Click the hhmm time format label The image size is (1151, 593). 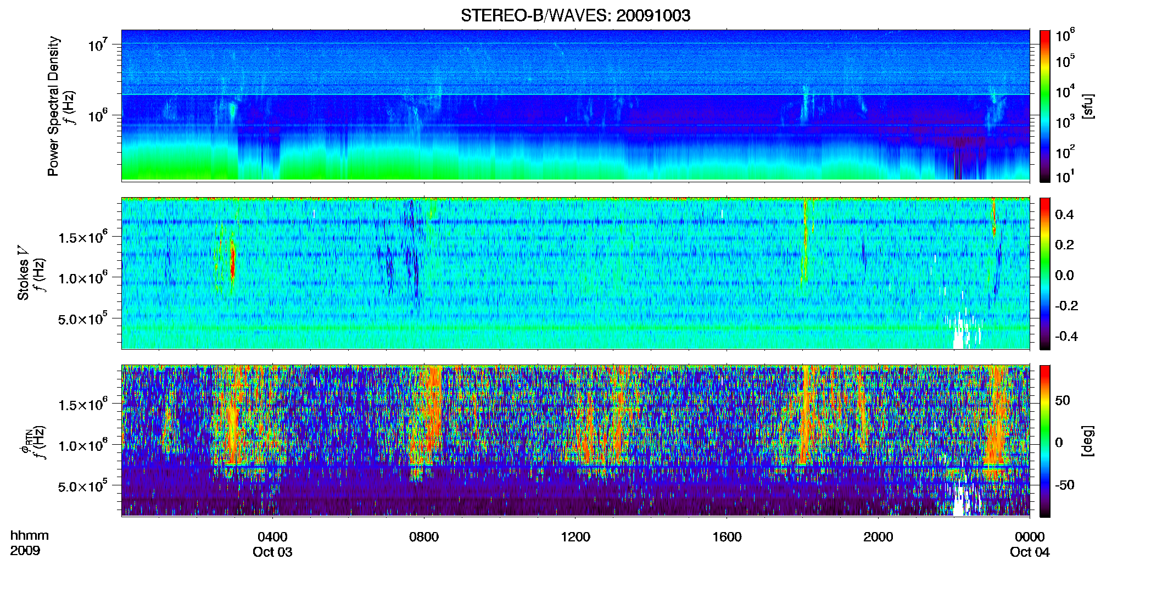click(29, 535)
